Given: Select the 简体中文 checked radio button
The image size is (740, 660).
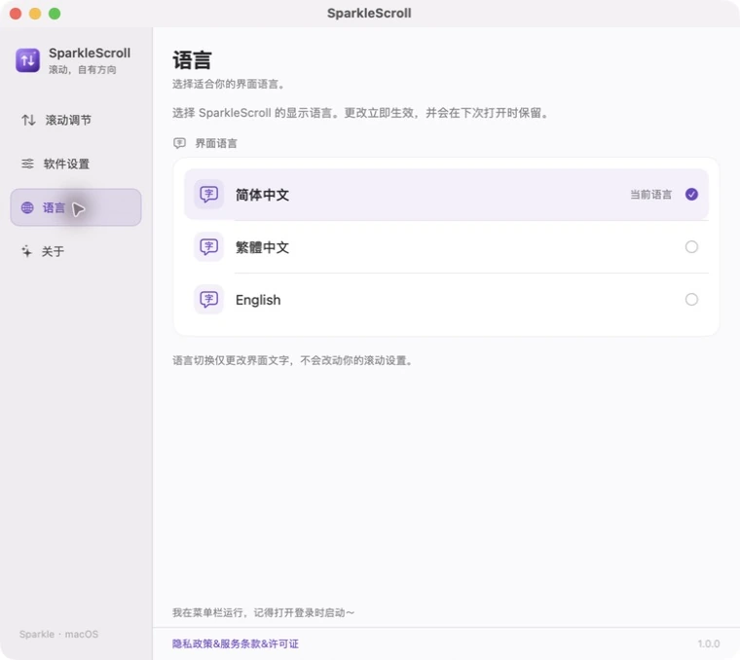Looking at the screenshot, I should (691, 195).
